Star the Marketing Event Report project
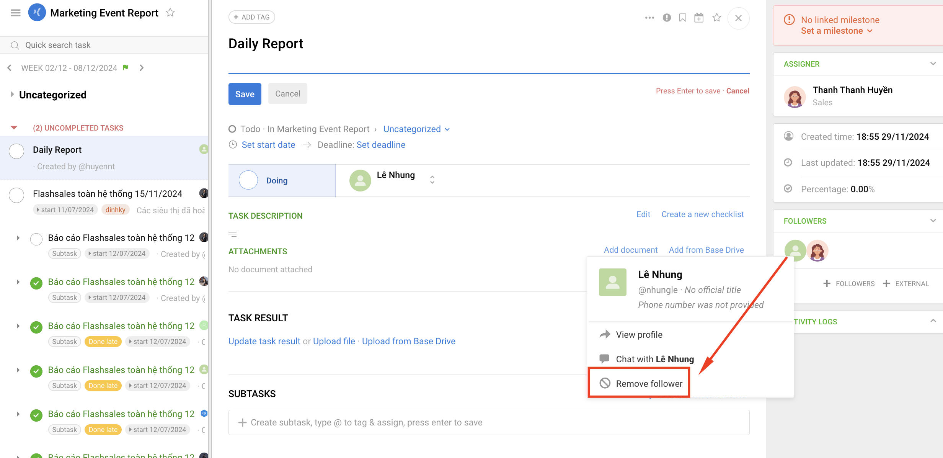This screenshot has height=458, width=943. pyautogui.click(x=170, y=13)
